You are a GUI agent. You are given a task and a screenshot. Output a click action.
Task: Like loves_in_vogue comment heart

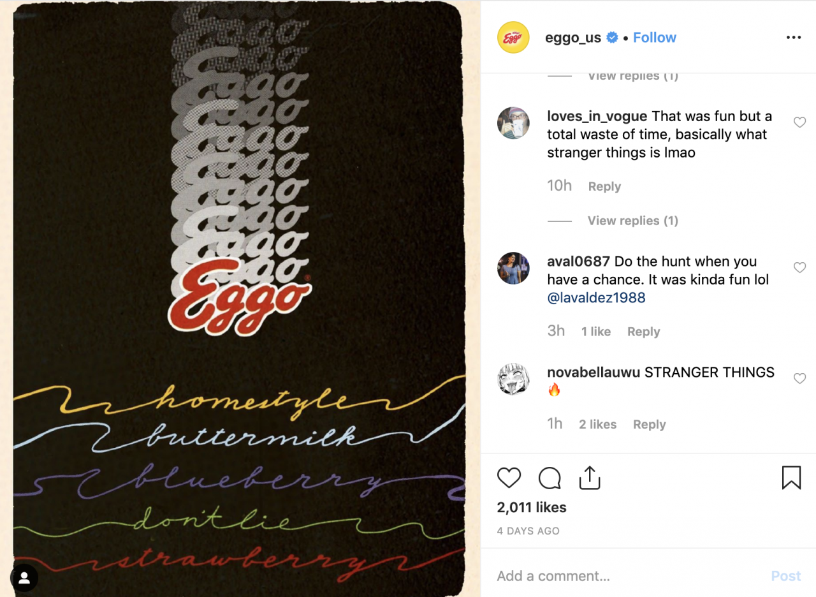click(799, 122)
